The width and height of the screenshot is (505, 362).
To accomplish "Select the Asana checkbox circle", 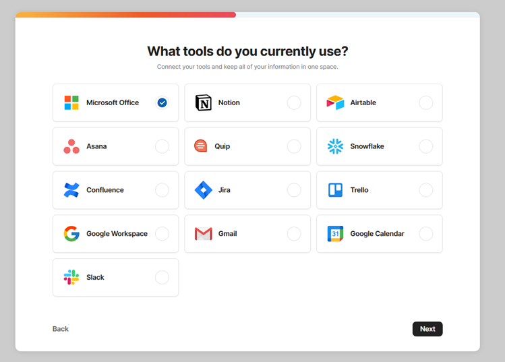I will 162,146.
